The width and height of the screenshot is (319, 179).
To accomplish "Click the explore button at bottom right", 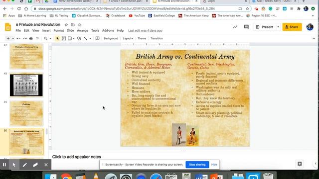I will pos(300,164).
